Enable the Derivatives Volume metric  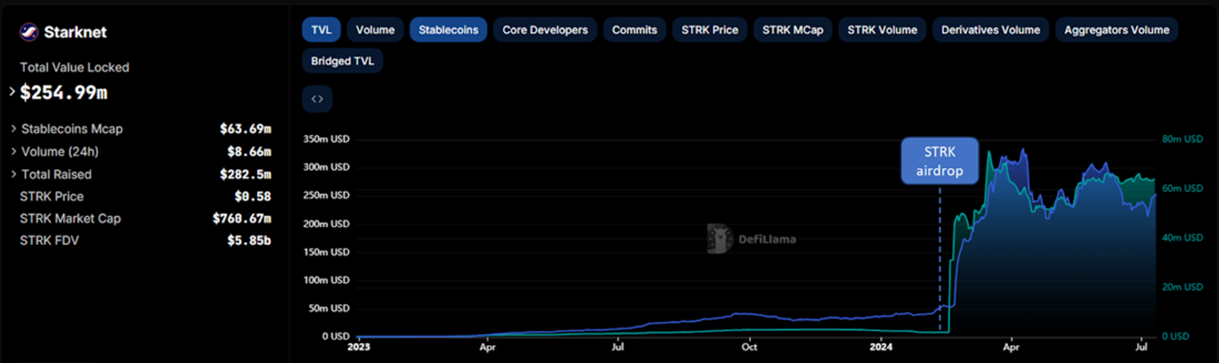(991, 29)
